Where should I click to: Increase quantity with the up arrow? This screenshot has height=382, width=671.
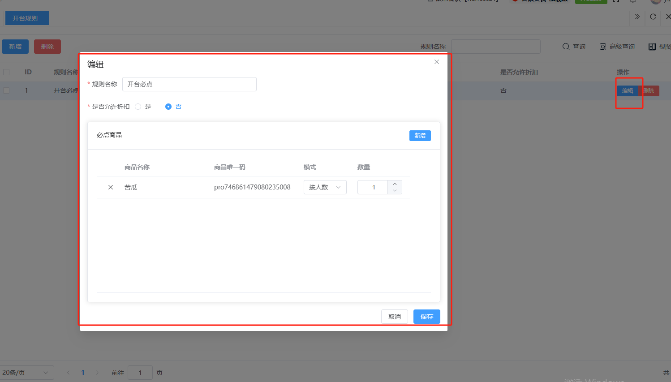click(395, 184)
